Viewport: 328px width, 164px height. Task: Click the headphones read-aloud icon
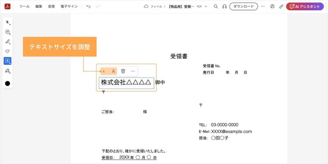coord(224,7)
